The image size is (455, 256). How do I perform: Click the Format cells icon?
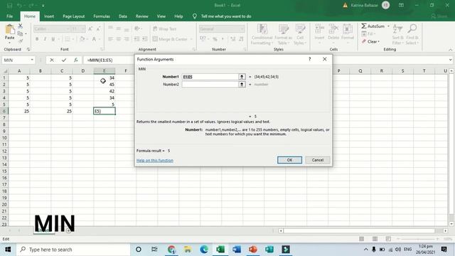(x=348, y=29)
